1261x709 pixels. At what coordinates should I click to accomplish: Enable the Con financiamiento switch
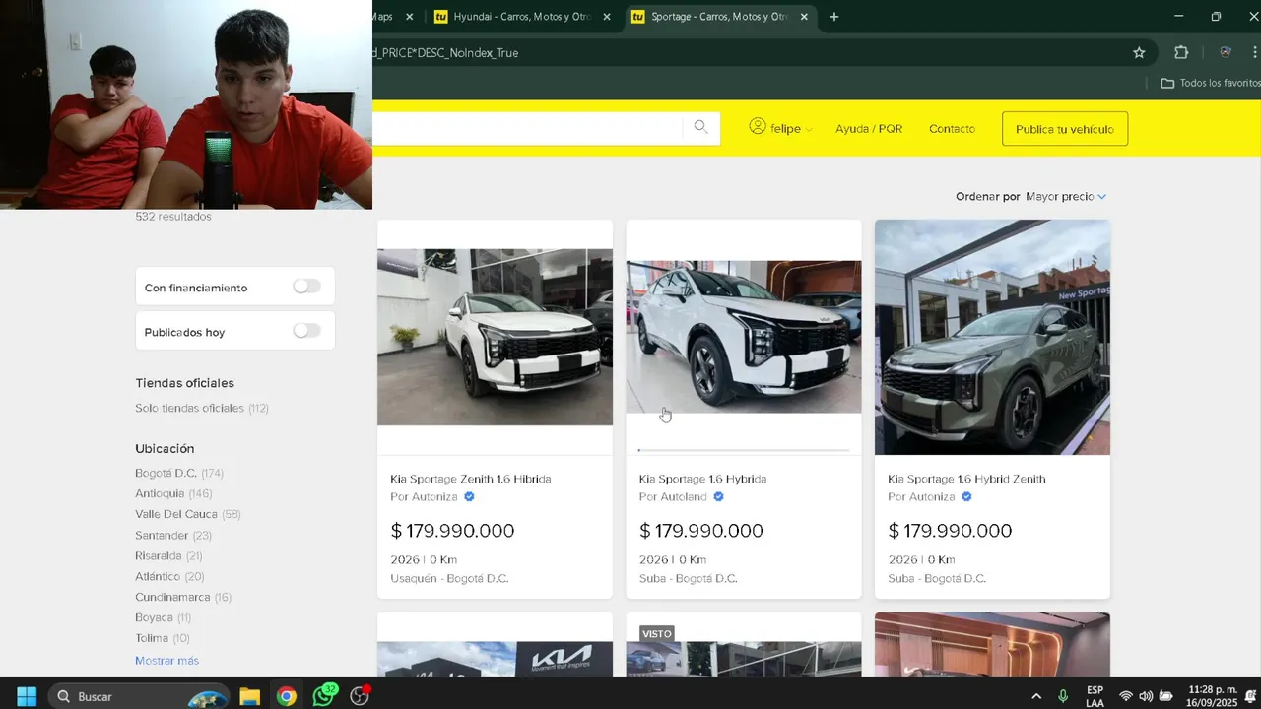[306, 287]
